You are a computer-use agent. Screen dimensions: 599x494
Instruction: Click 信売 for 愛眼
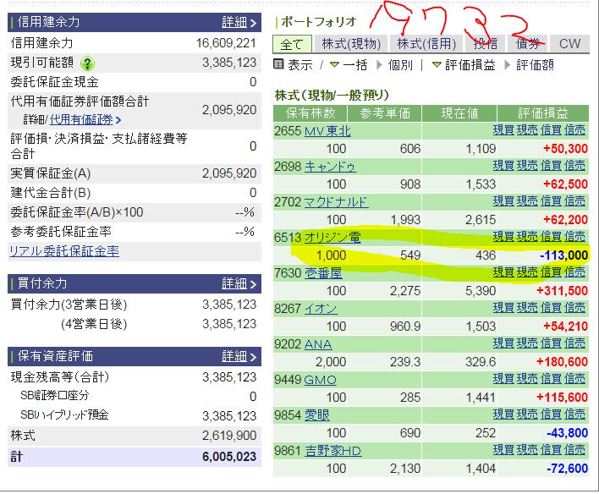[x=574, y=414]
